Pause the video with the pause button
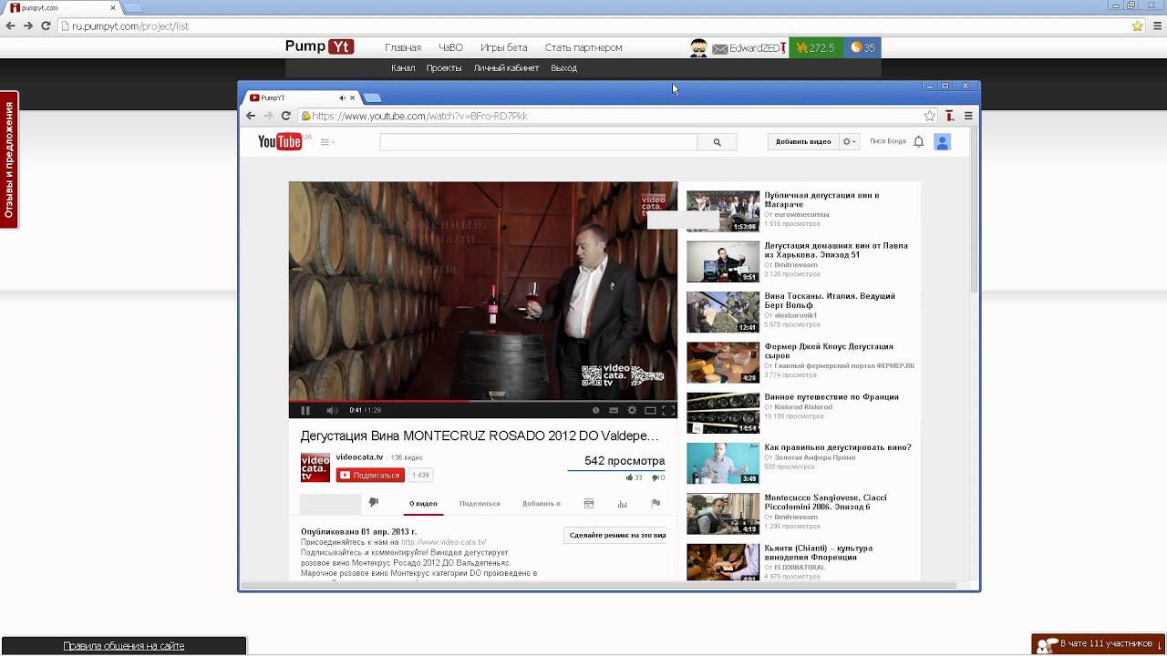This screenshot has width=1167, height=656. coord(305,410)
